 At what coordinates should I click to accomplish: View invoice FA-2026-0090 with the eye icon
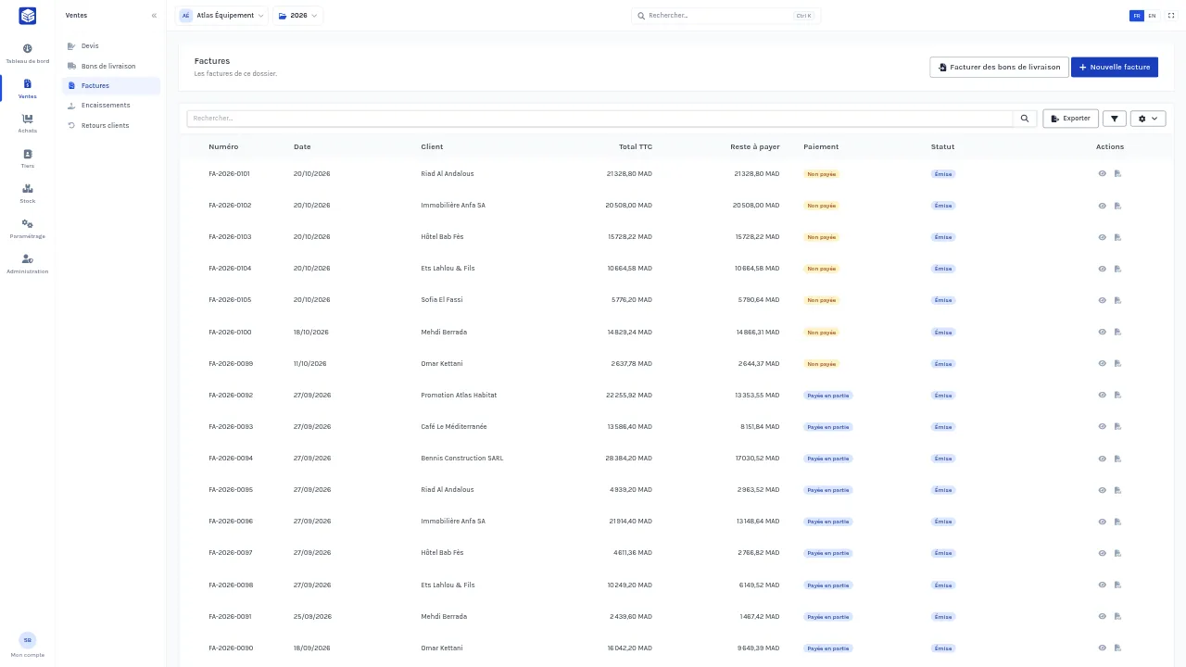coord(1103,648)
